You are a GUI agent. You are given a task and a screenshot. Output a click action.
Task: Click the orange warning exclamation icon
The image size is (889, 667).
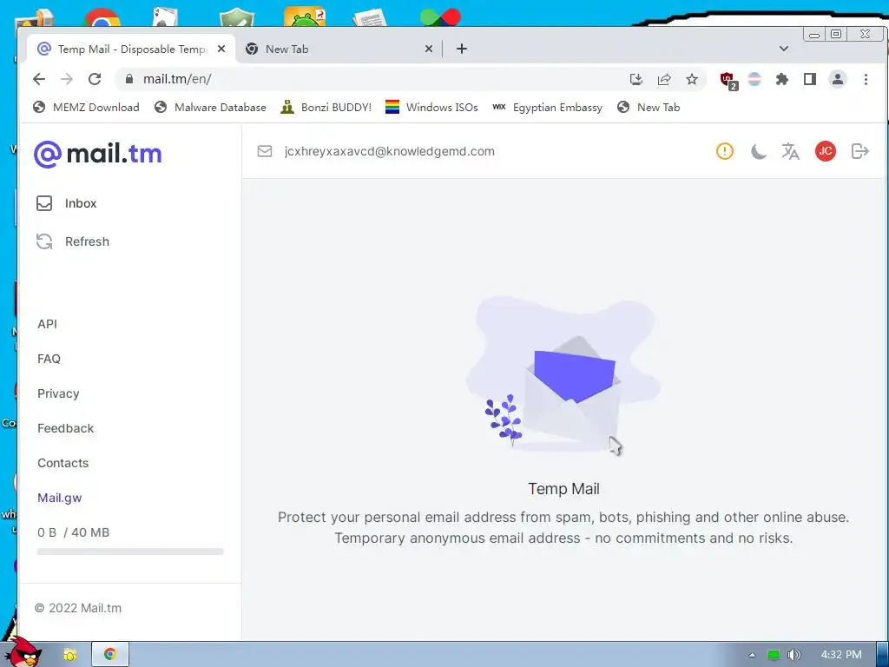point(725,151)
